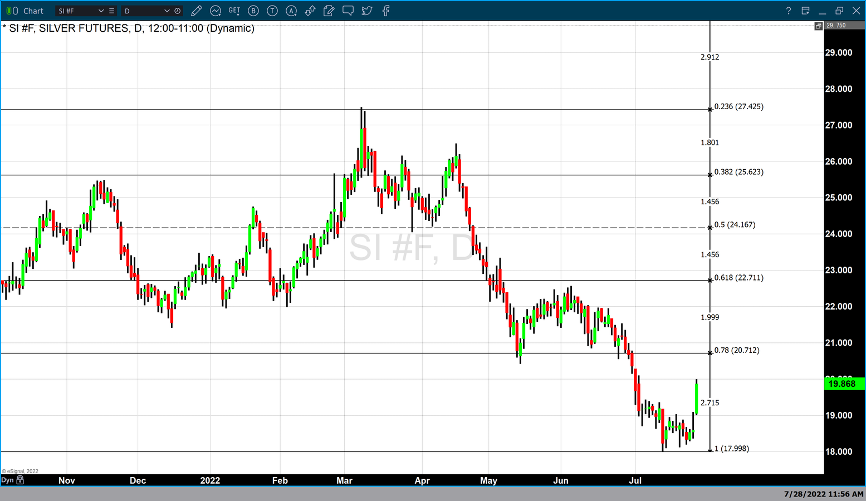Click the up-down arrows trade icon
Viewport: 866px width, 501px height.
pyautogui.click(x=310, y=11)
